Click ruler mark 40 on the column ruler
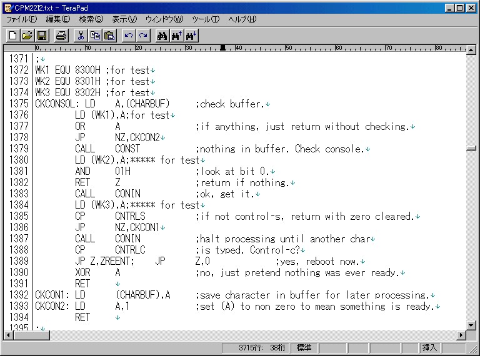 (x=239, y=48)
